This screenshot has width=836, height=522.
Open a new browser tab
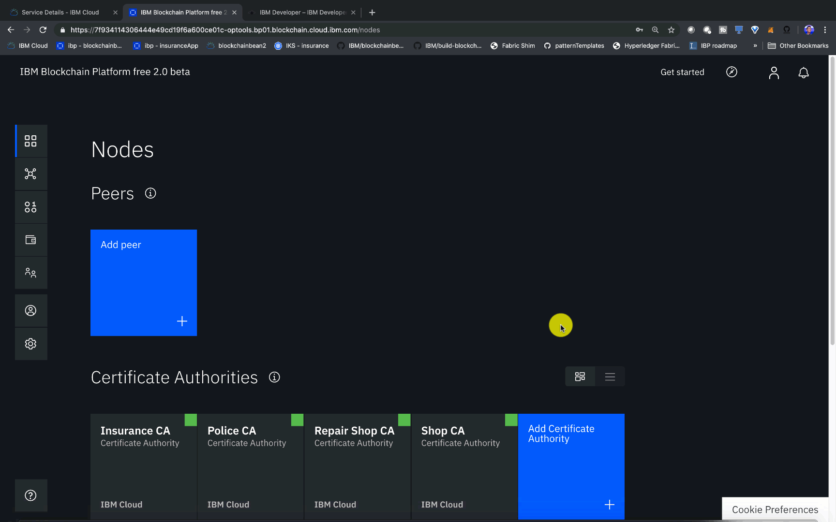[372, 12]
